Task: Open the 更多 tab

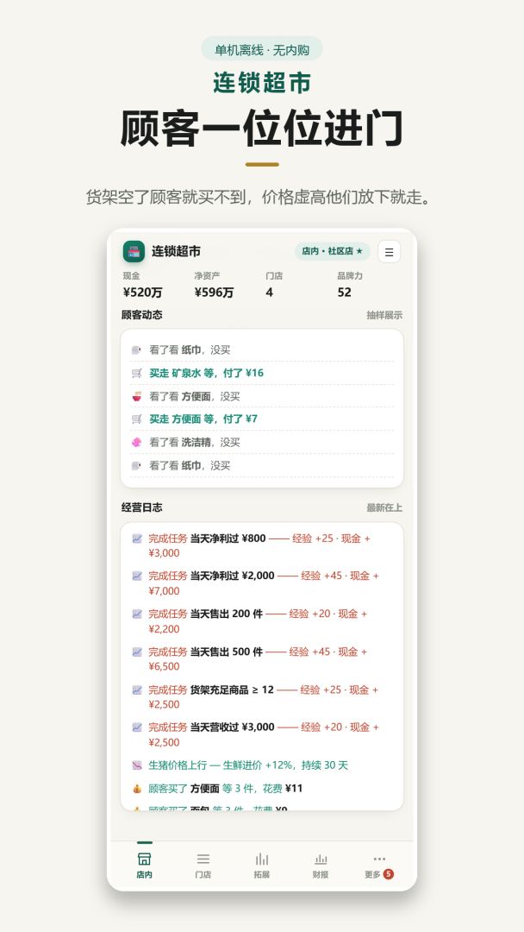Action: pyautogui.click(x=379, y=866)
